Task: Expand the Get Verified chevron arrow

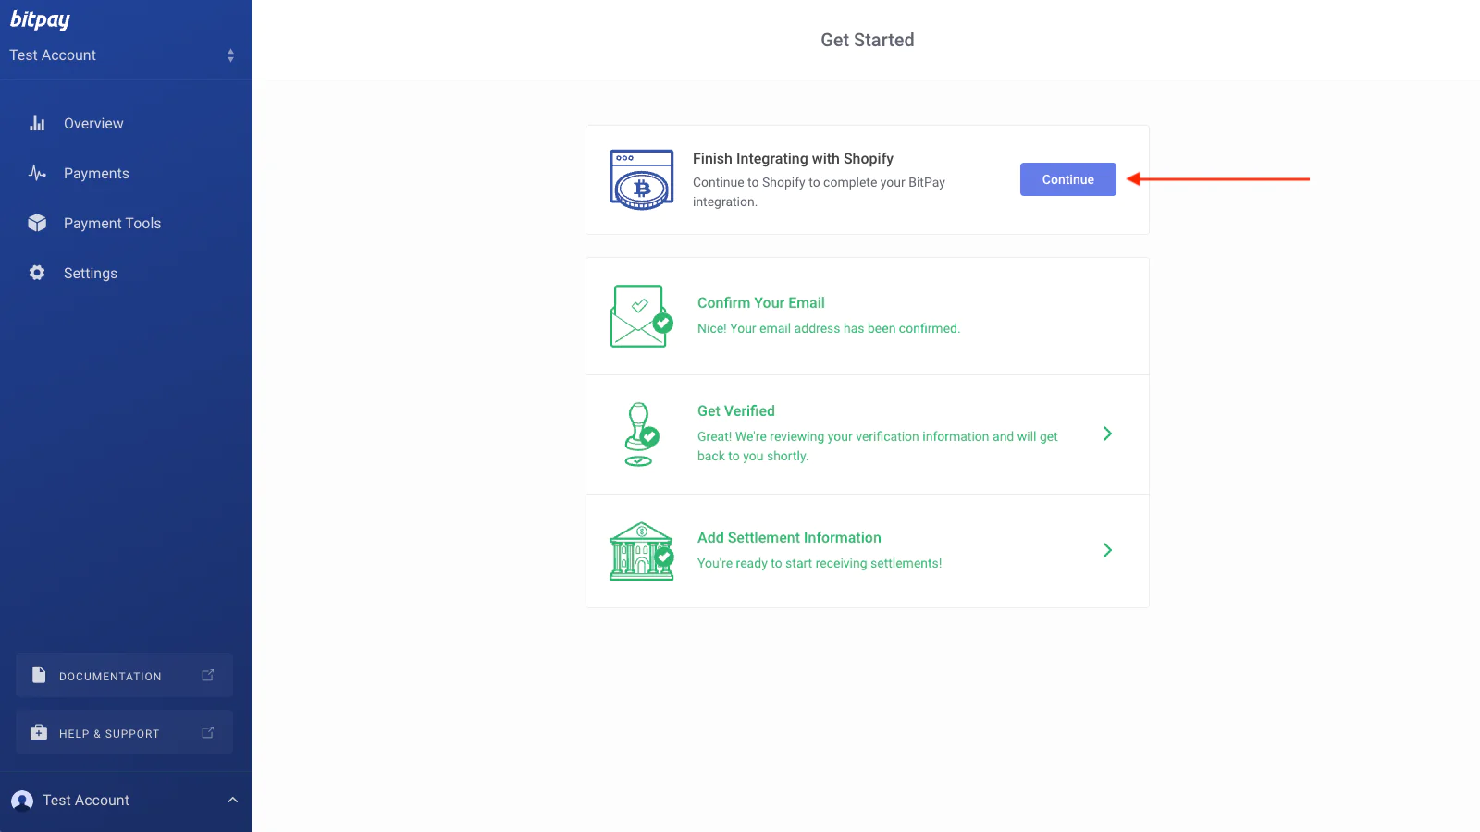Action: tap(1107, 434)
